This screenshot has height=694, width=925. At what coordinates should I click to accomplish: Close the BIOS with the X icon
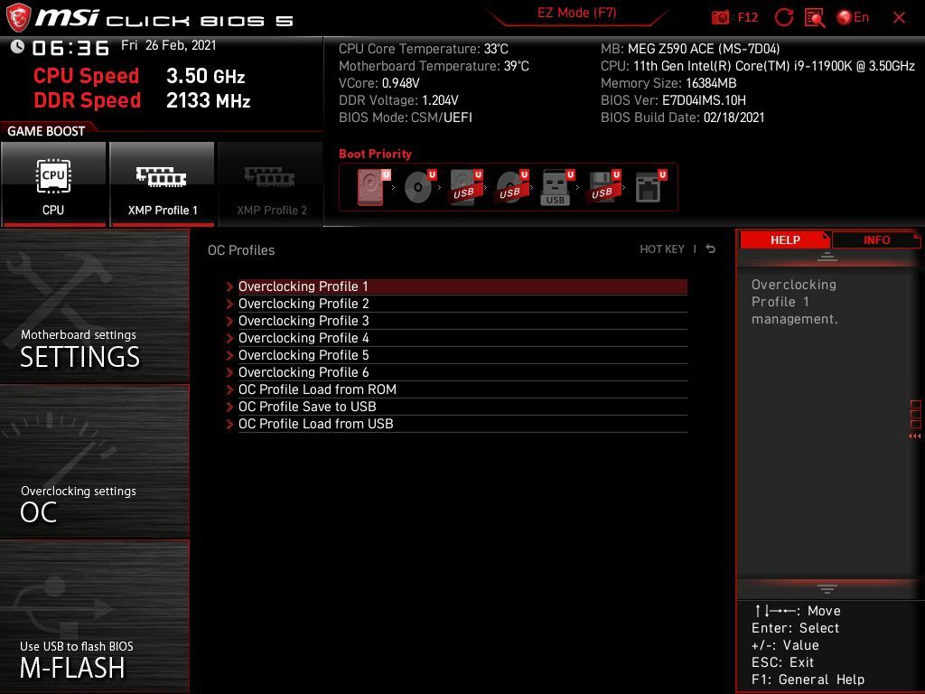pos(899,18)
